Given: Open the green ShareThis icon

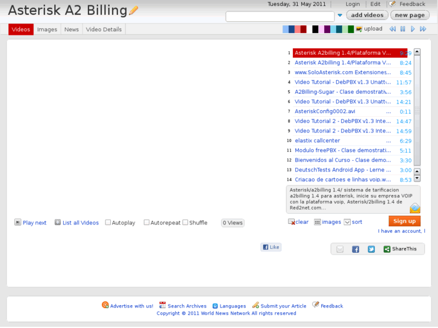Looking at the screenshot, I should point(387,249).
